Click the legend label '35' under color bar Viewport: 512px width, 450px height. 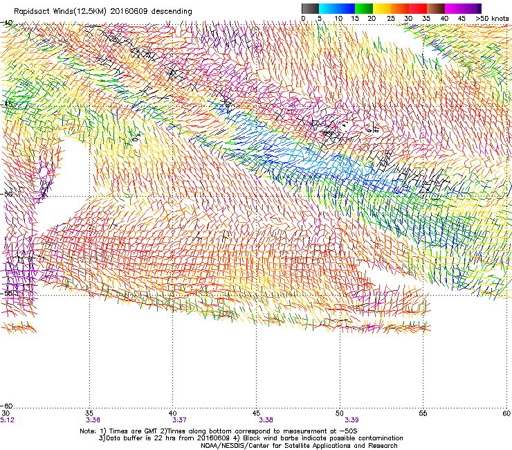tap(426, 19)
